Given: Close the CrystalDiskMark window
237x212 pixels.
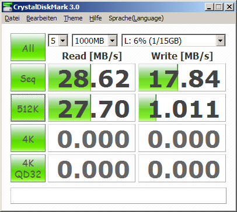Looking at the screenshot, I should tap(229, 7).
